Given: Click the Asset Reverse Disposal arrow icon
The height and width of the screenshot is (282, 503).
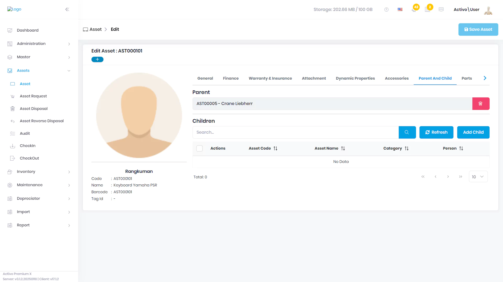Looking at the screenshot, I should (x=12, y=121).
